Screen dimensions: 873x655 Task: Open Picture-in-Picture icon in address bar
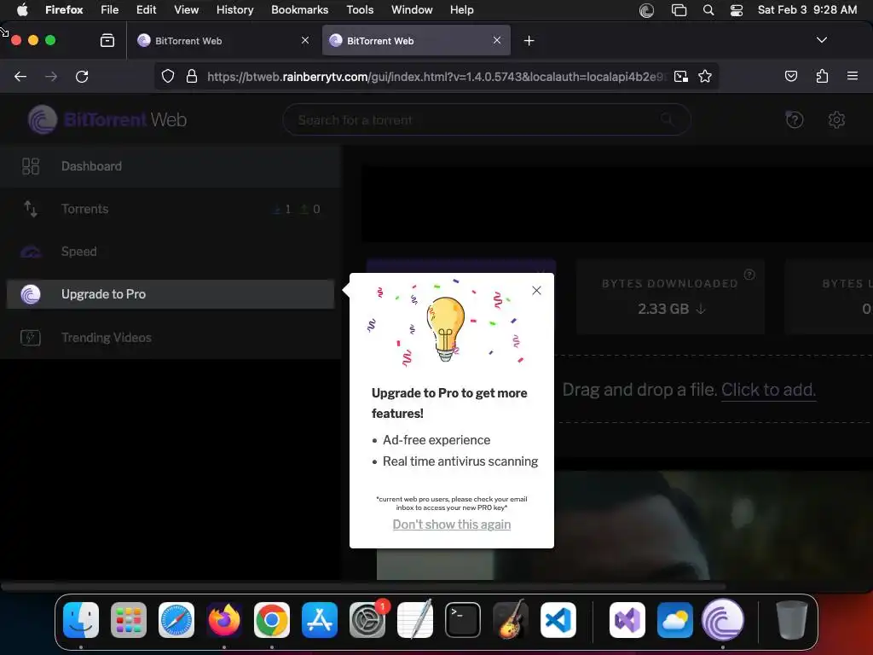click(680, 76)
